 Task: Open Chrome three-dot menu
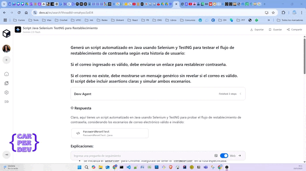pyautogui.click(x=302, y=12)
